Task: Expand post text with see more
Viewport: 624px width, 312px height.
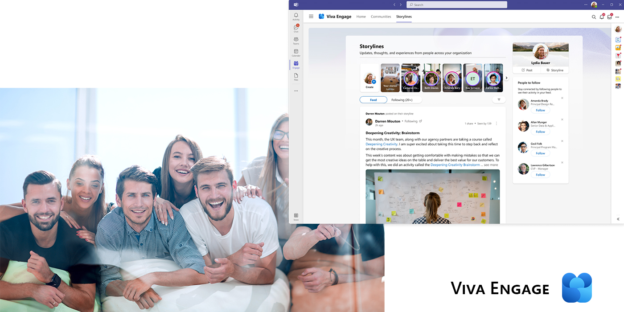Action: pos(491,165)
